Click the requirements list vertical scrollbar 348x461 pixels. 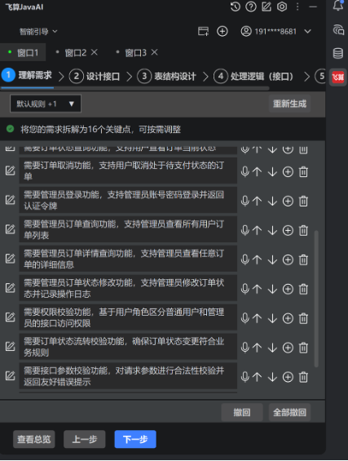click(316, 299)
